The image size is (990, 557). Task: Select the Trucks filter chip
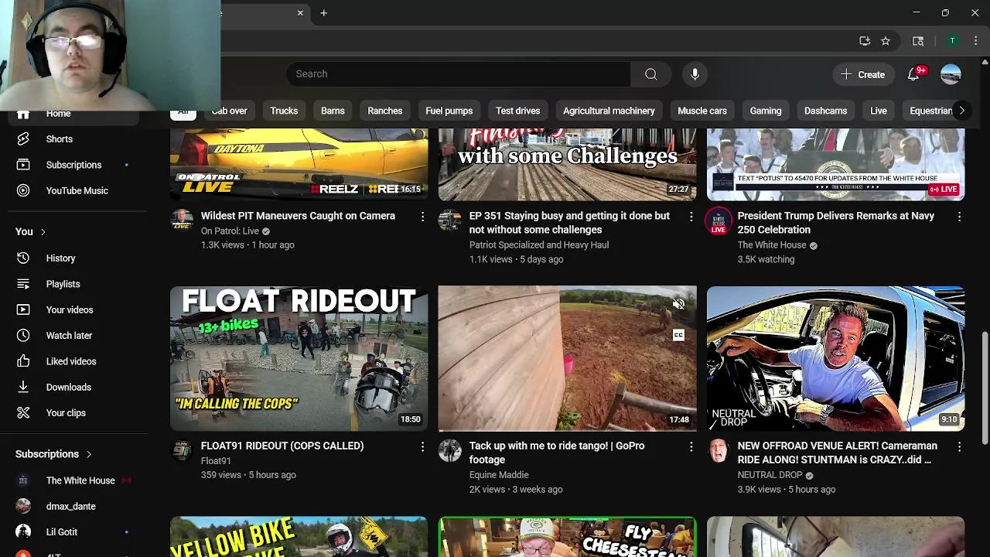(284, 111)
